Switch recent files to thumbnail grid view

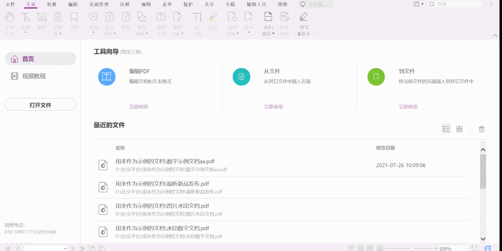(x=459, y=129)
